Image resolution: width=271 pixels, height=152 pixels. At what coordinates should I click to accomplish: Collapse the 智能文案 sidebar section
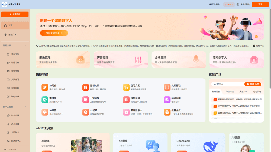coord(25,45)
